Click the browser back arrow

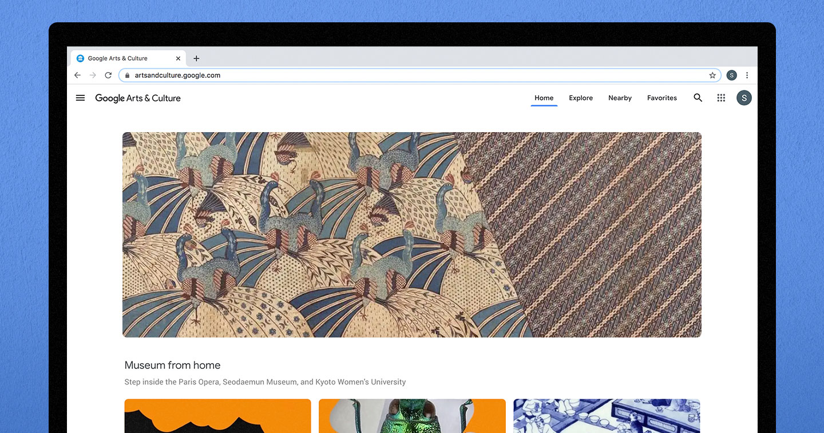click(x=78, y=76)
